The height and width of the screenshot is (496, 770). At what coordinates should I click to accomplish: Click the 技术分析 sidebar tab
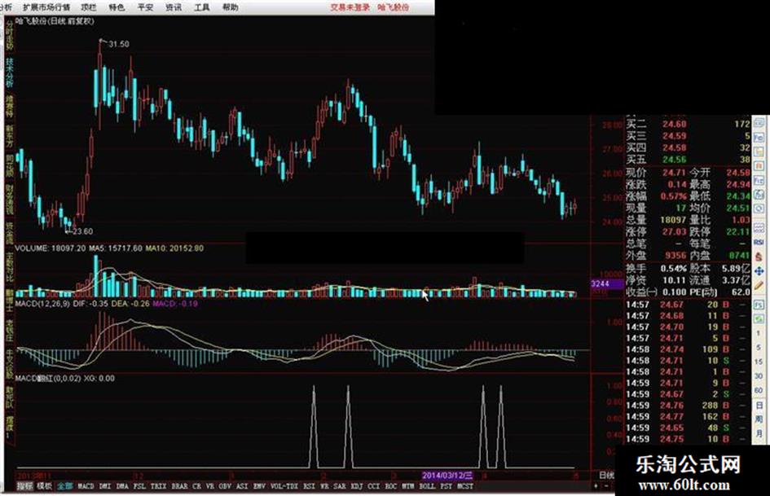9,72
